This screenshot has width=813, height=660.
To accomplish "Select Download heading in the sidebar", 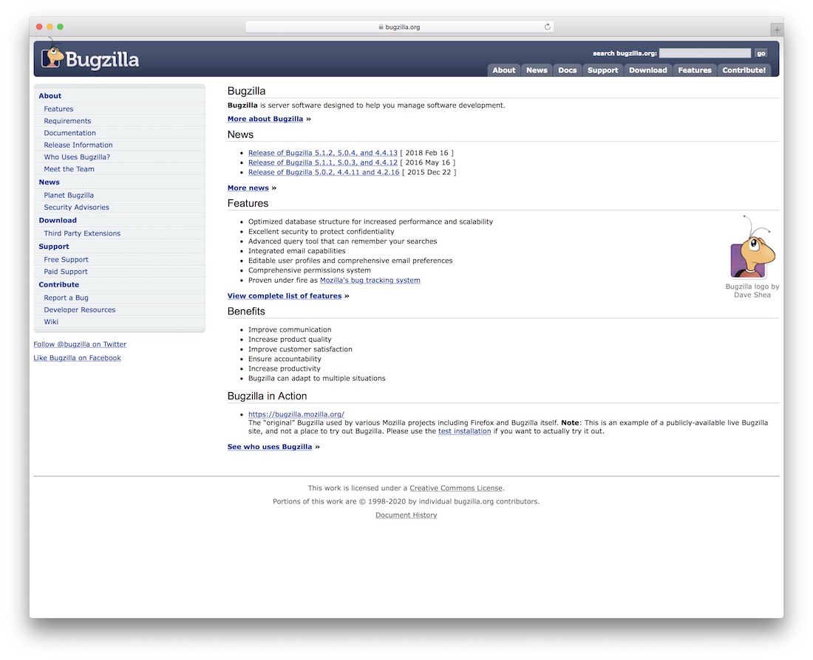I will pos(58,220).
